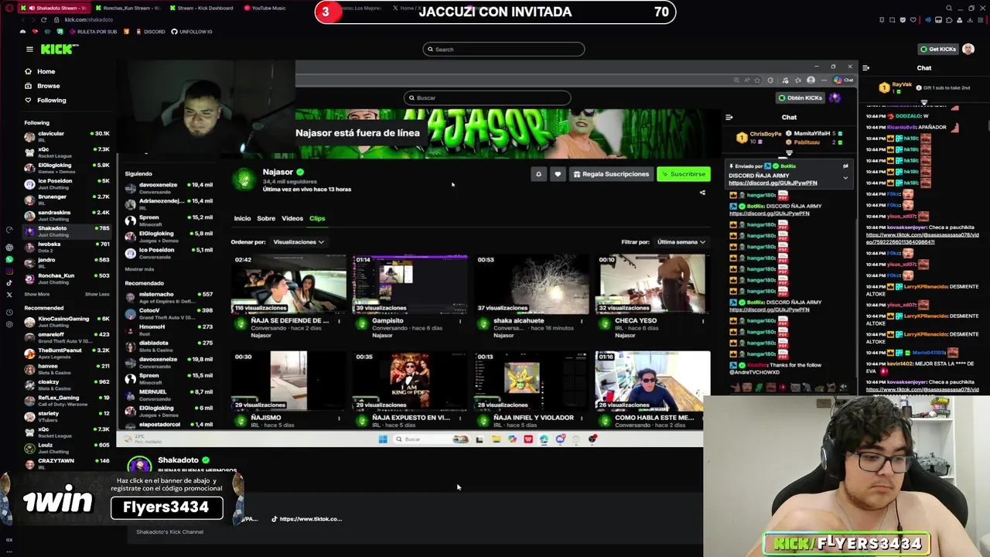Expand the pinned BotRix message chevron

pyautogui.click(x=845, y=178)
